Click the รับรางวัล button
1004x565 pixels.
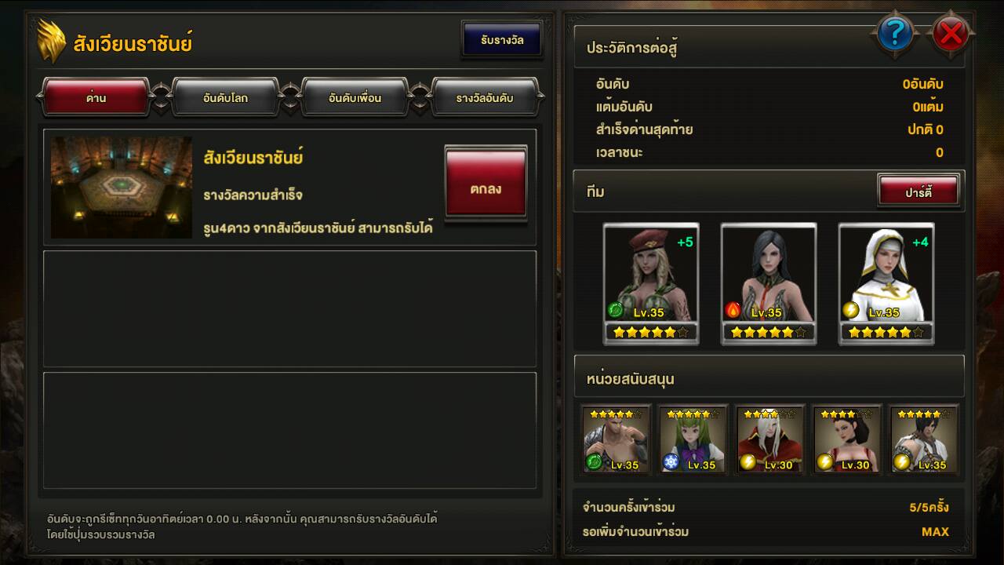click(502, 40)
